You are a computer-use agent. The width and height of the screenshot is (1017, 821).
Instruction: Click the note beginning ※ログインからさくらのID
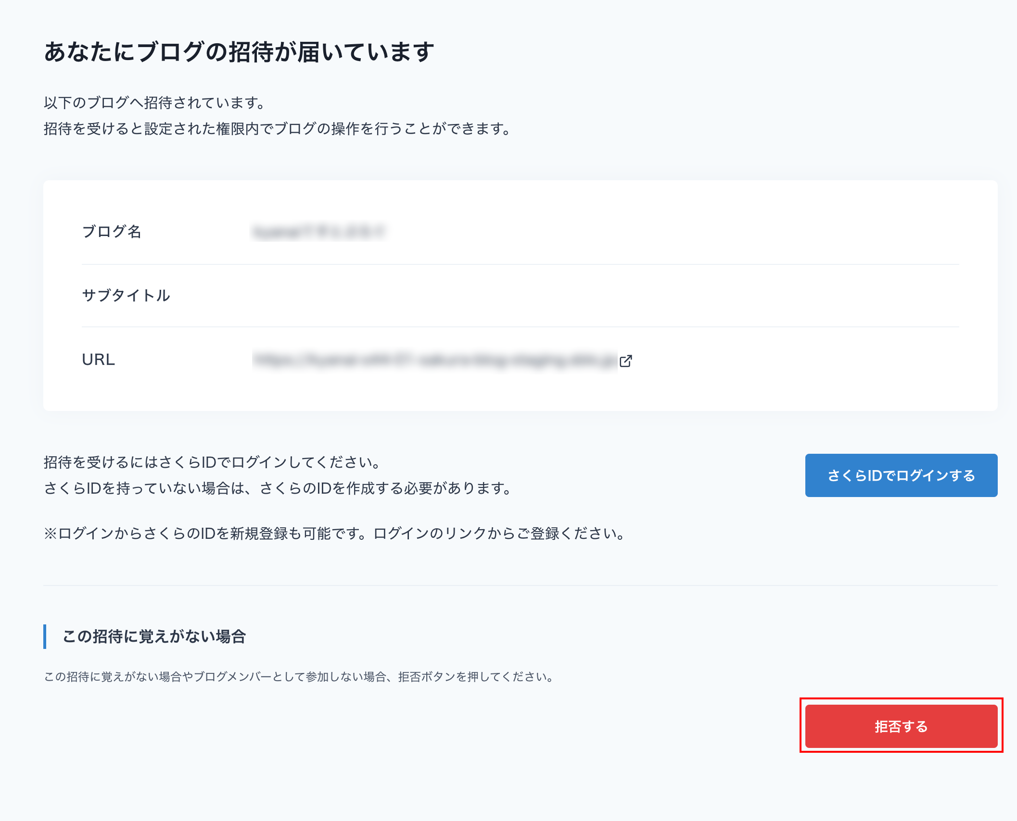335,534
